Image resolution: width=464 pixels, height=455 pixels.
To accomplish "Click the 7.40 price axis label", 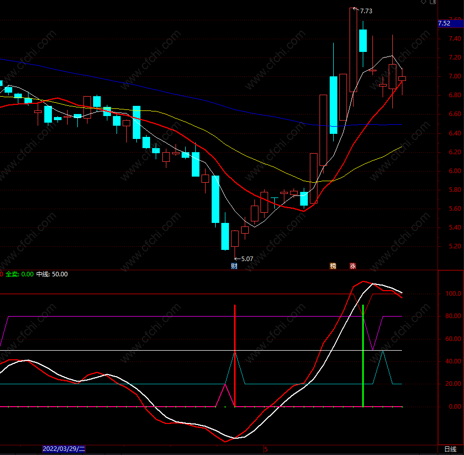I will click(x=455, y=39).
